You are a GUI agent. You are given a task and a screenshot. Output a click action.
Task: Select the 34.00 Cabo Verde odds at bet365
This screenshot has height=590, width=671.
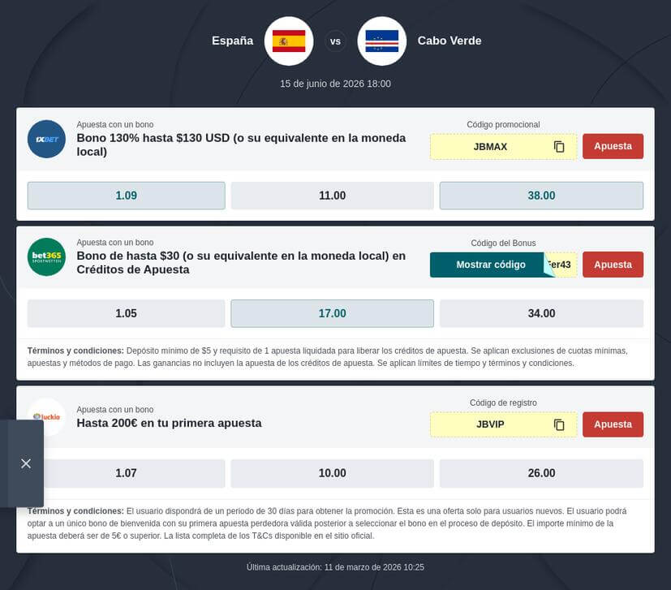541,312
